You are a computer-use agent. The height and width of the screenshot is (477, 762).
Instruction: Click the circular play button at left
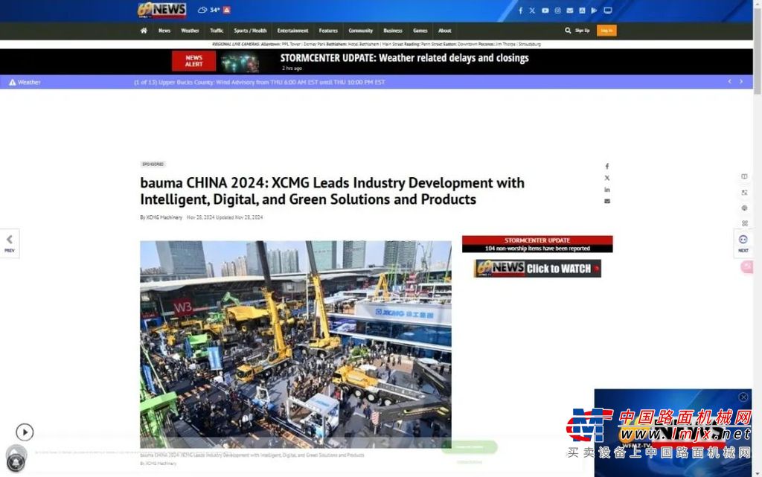25,432
